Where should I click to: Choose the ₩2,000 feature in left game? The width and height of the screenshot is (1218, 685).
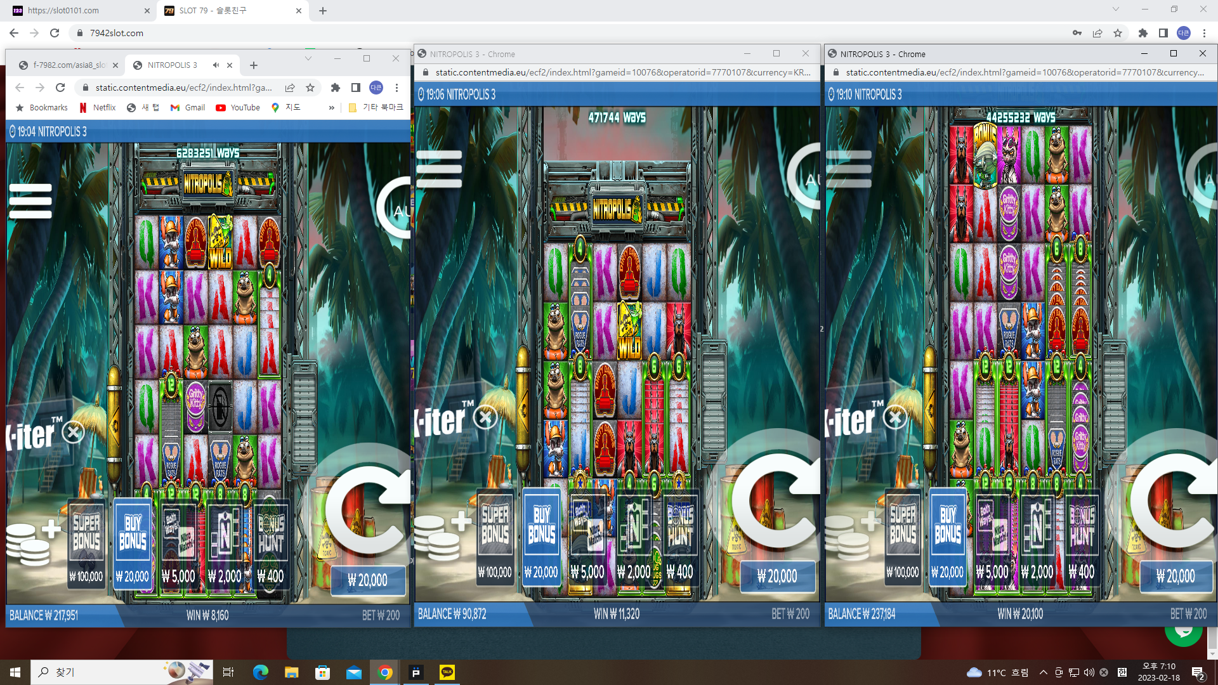[225, 544]
